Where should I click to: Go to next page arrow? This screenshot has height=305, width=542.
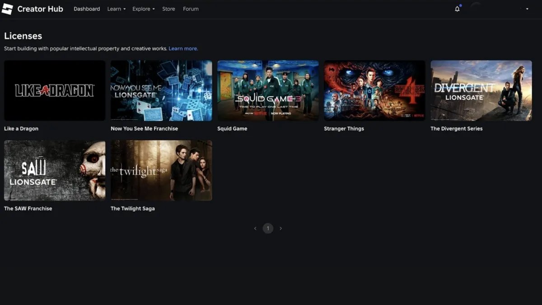[280, 229]
